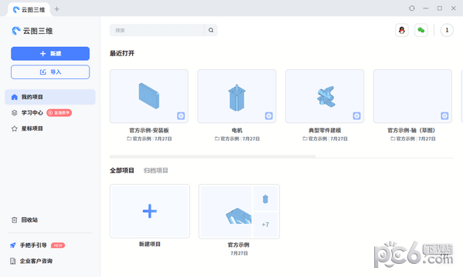Click the document icon beside 企业客户咨询

[x=13, y=261]
